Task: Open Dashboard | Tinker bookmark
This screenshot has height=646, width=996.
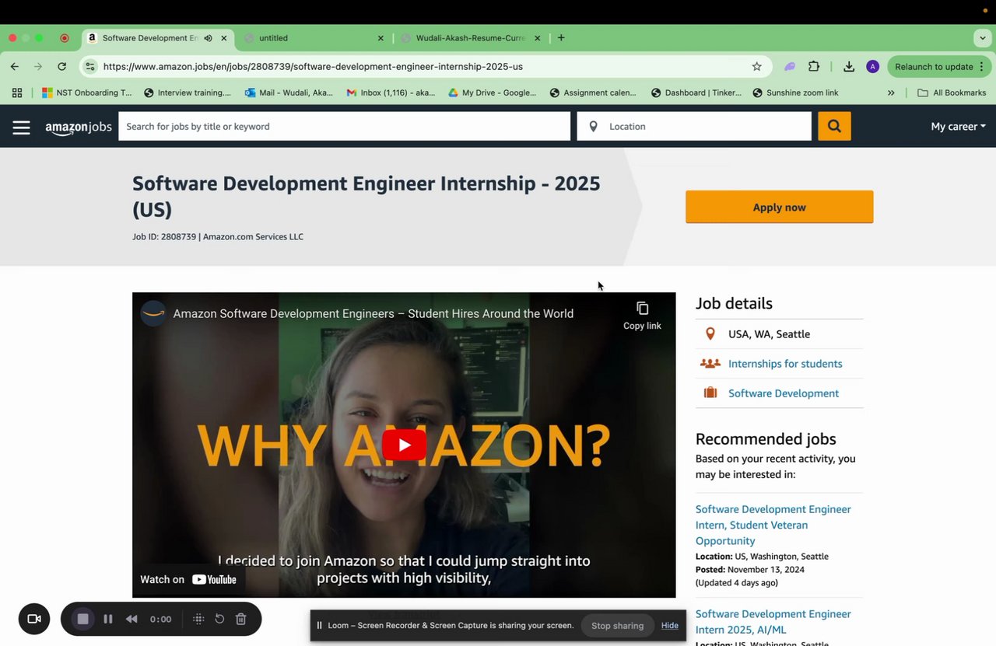Action: 696,93
